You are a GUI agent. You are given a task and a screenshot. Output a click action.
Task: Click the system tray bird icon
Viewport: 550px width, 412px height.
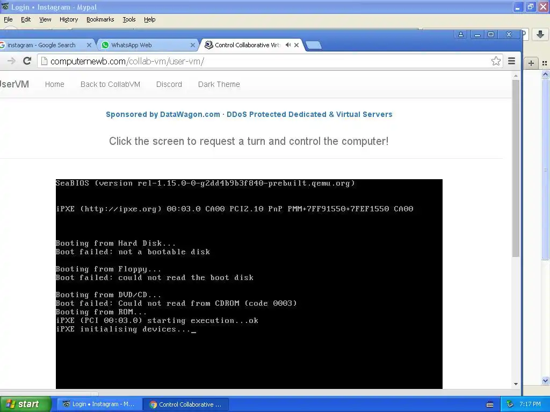point(510,404)
